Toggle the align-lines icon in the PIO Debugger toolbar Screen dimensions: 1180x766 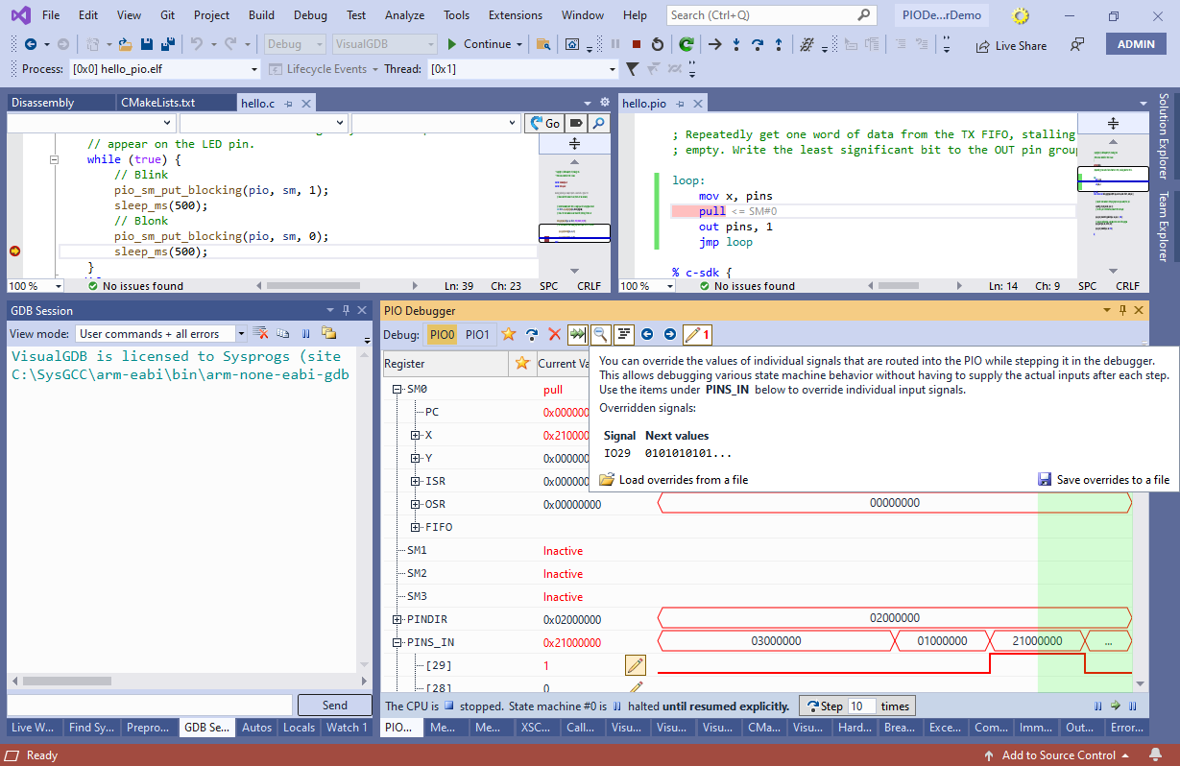624,334
